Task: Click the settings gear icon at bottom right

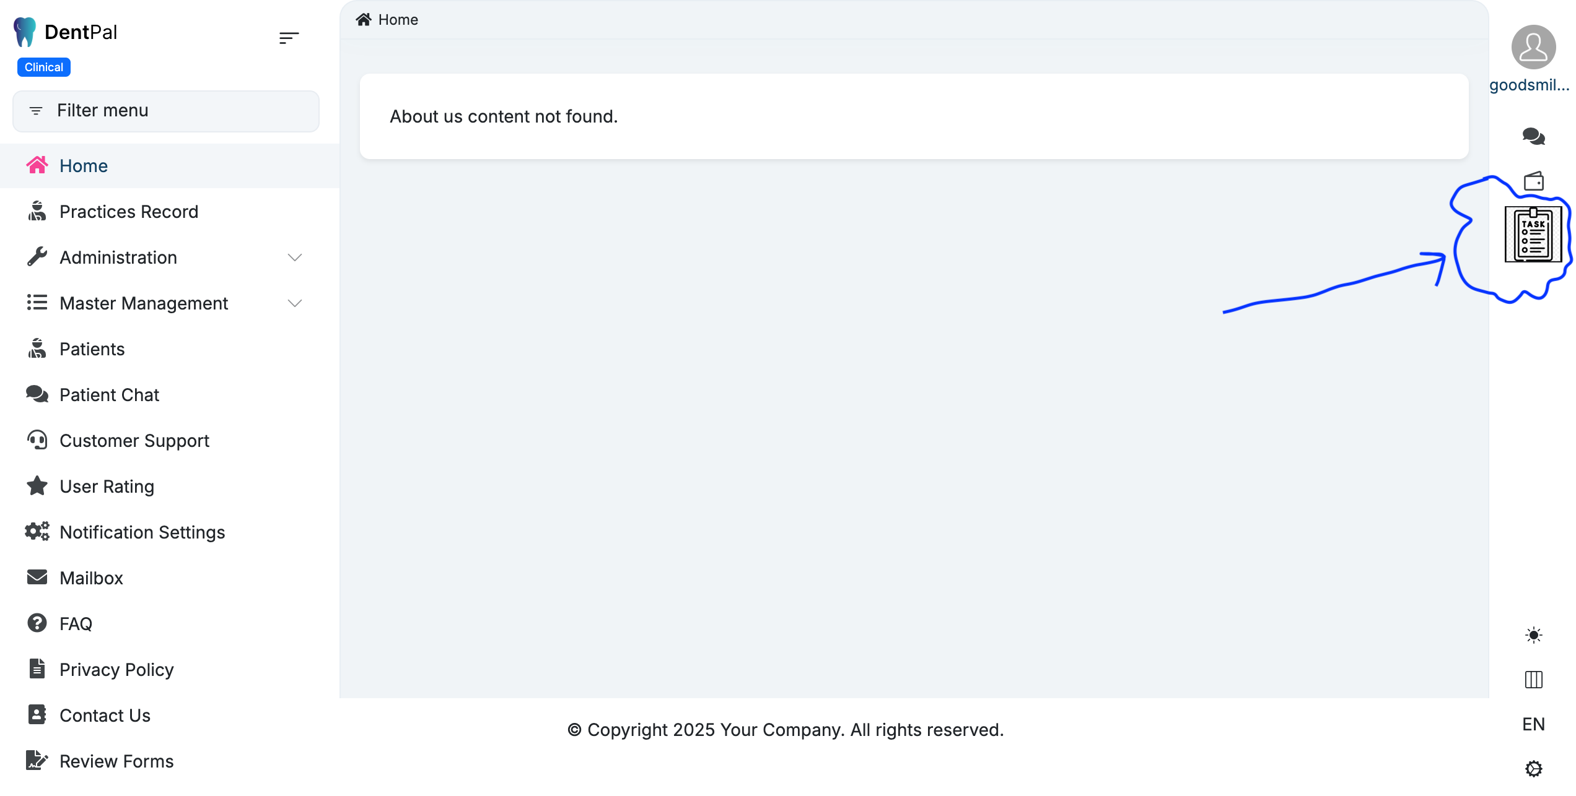Action: [x=1533, y=769]
